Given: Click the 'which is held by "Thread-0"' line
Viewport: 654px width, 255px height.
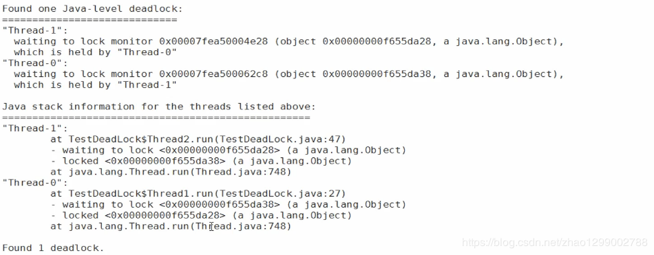Looking at the screenshot, I should (96, 52).
